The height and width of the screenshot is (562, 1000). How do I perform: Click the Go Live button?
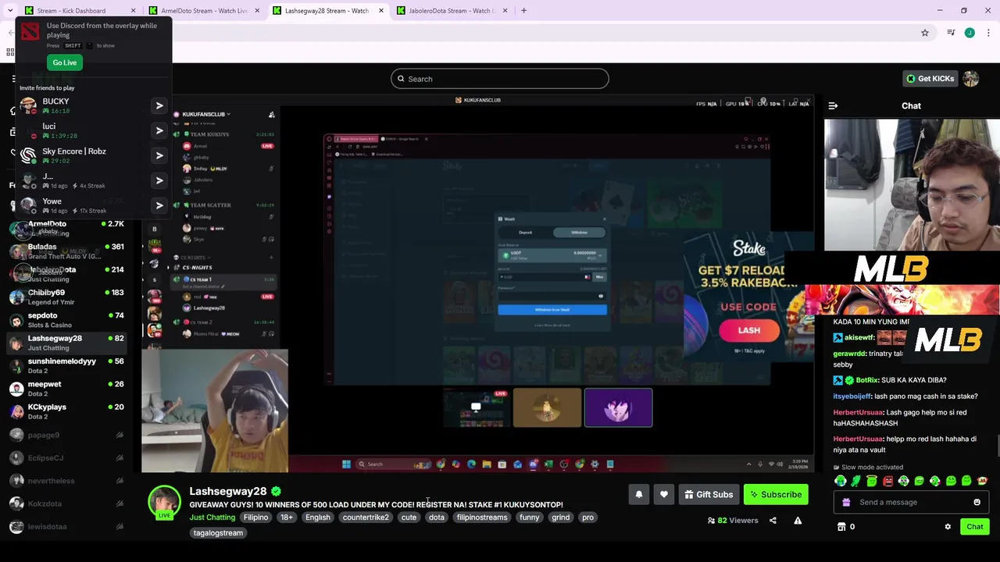coord(65,62)
